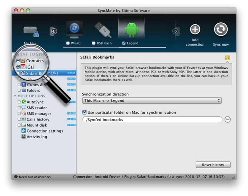Click Need our assistance link
248x196 pixels.
coord(35,177)
